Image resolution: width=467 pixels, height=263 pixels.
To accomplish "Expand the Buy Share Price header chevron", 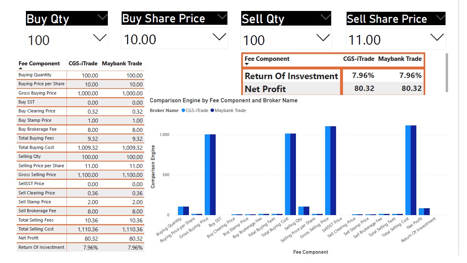I will pyautogui.click(x=222, y=17).
